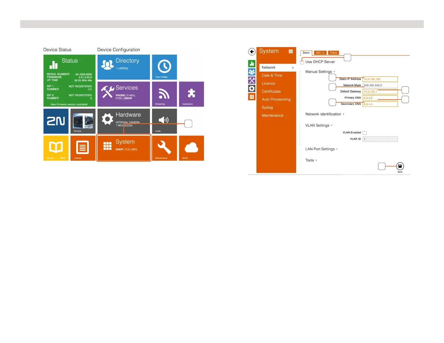Click the grid icon in System header
Viewport: 444px width, 343px height.
click(x=291, y=51)
